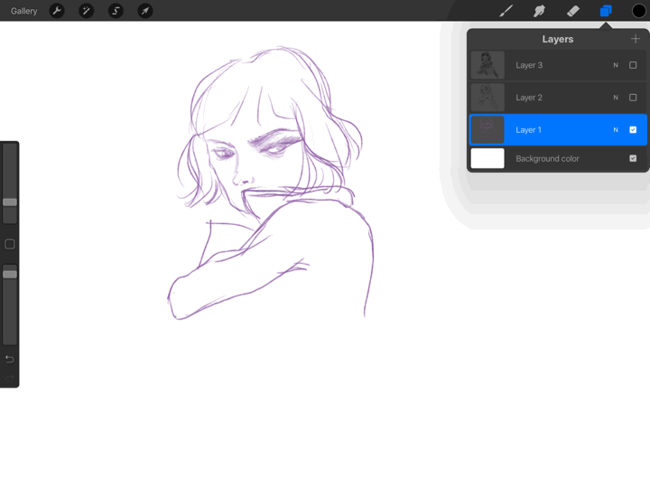Return to the Gallery
This screenshot has height=488, width=650.
[24, 11]
